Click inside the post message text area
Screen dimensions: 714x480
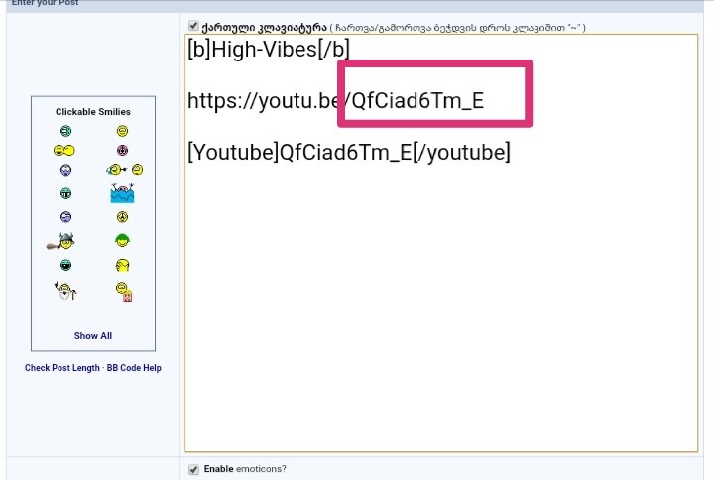pyautogui.click(x=441, y=243)
